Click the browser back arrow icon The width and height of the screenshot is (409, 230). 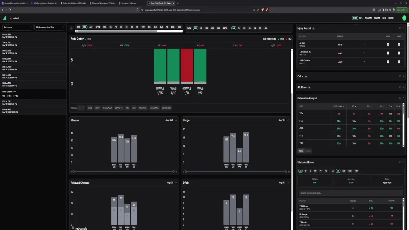[x=2, y=10]
